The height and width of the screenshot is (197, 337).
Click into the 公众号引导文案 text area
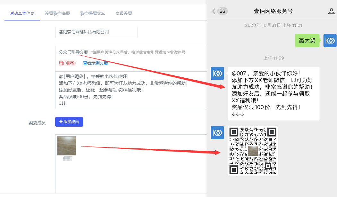[131, 90]
